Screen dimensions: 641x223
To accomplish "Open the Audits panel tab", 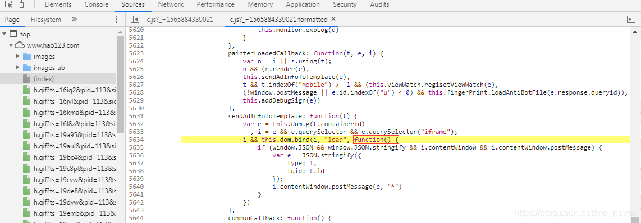I will (x=380, y=5).
